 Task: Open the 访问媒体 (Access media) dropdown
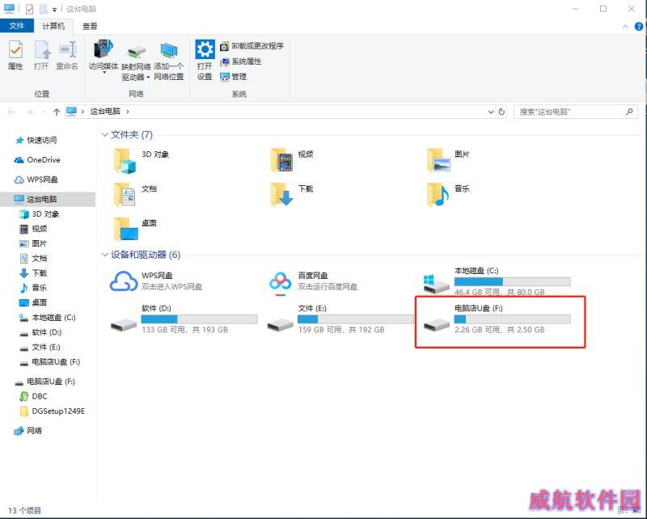tap(104, 57)
